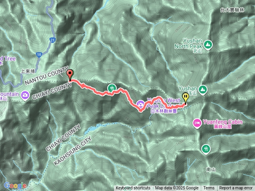Click the 上東埔 place label

(28, 71)
